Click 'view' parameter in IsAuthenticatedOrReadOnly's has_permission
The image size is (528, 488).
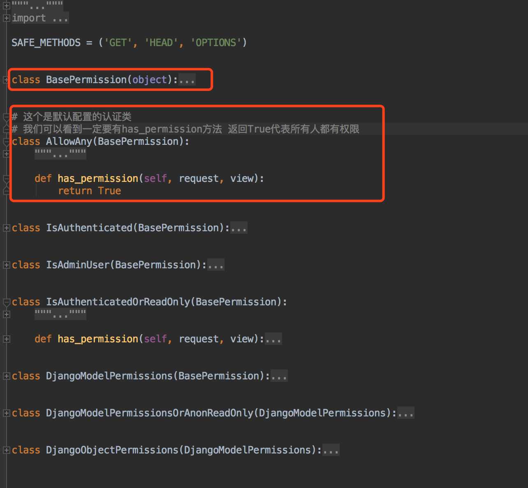tap(242, 339)
